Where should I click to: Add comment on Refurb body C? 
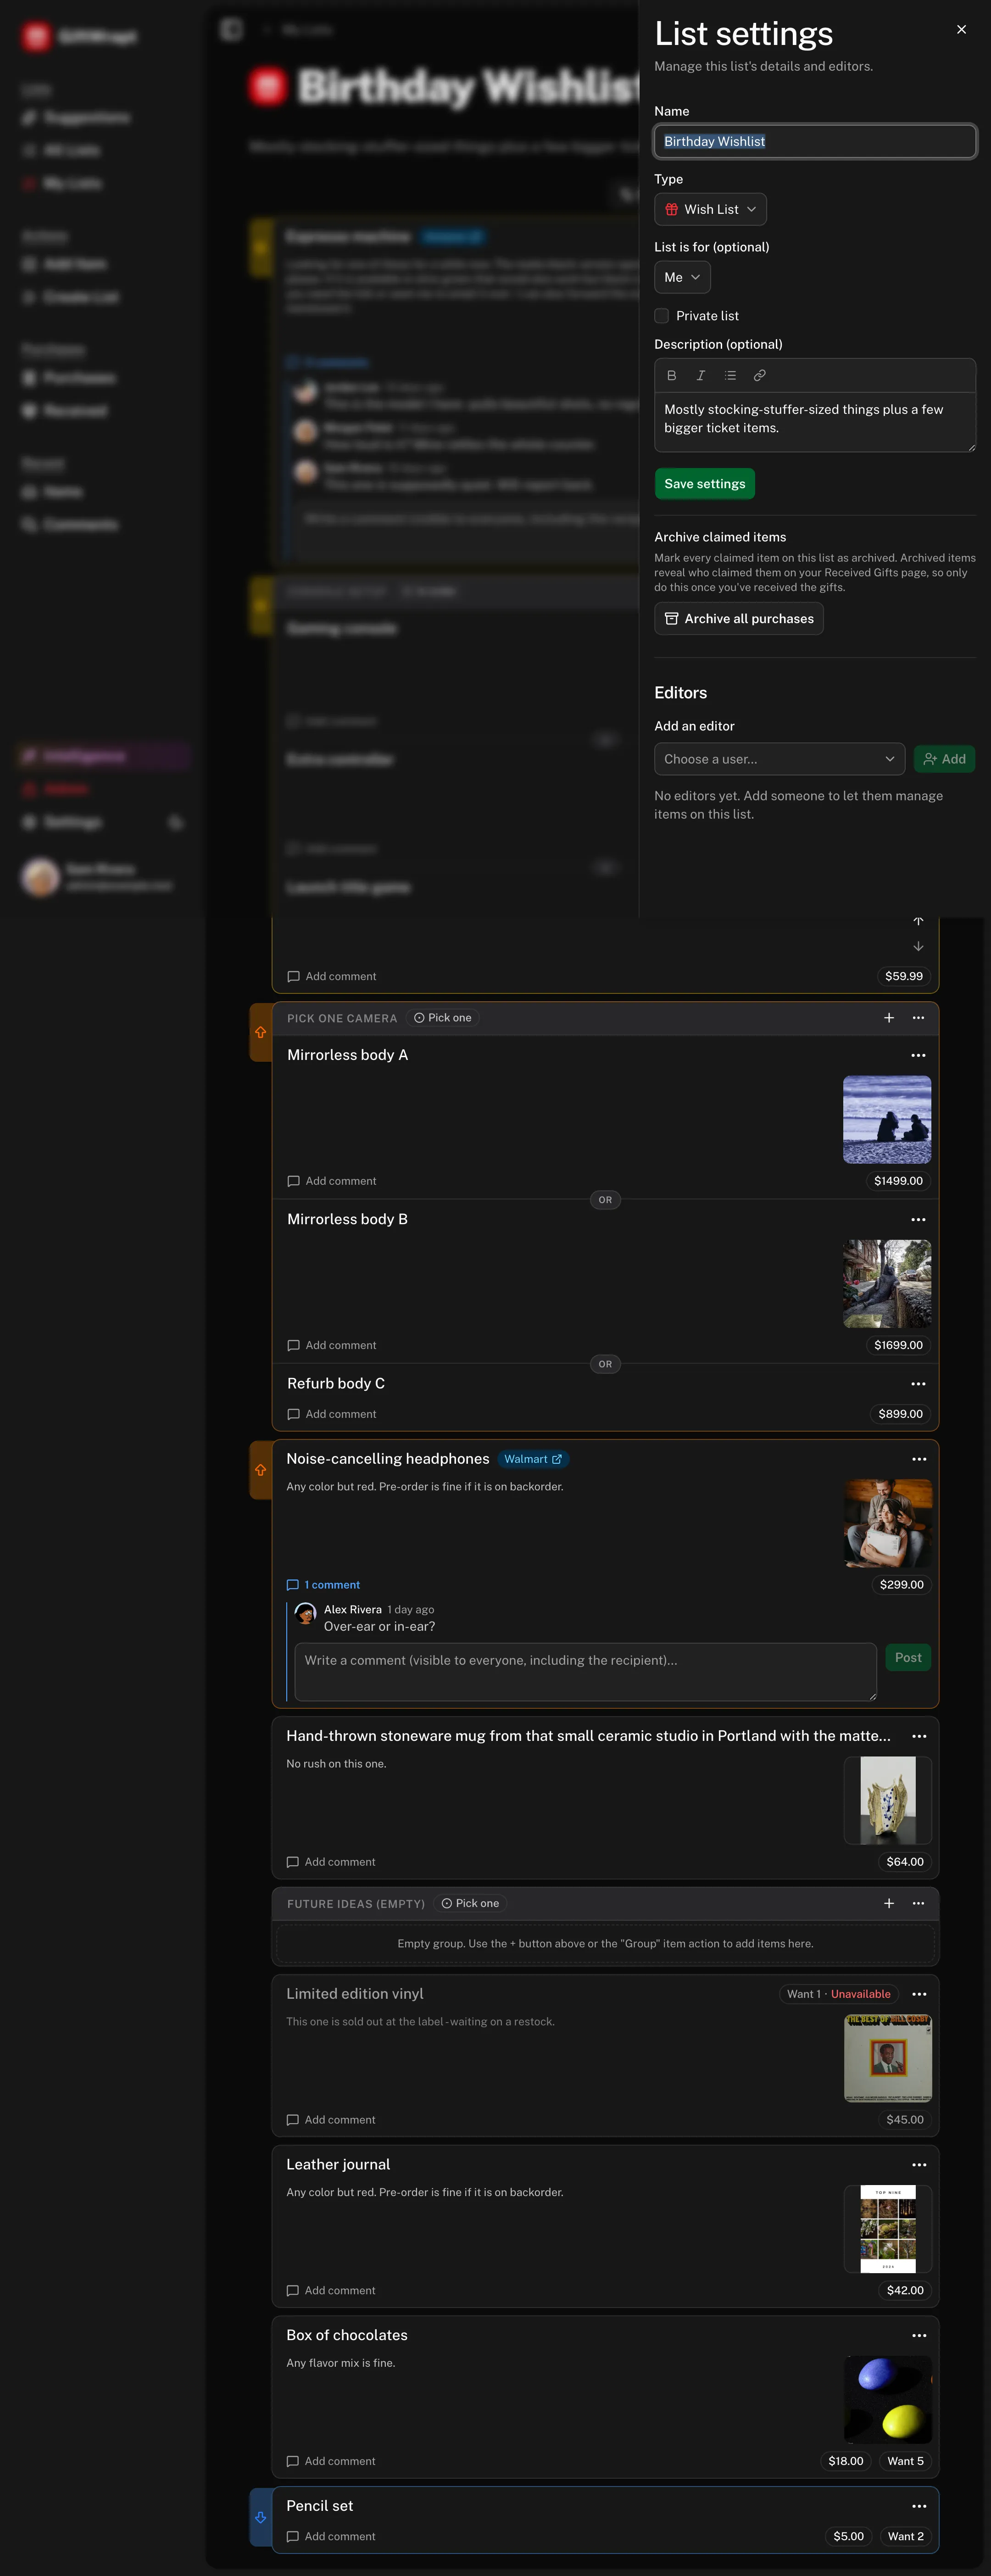coord(332,1414)
